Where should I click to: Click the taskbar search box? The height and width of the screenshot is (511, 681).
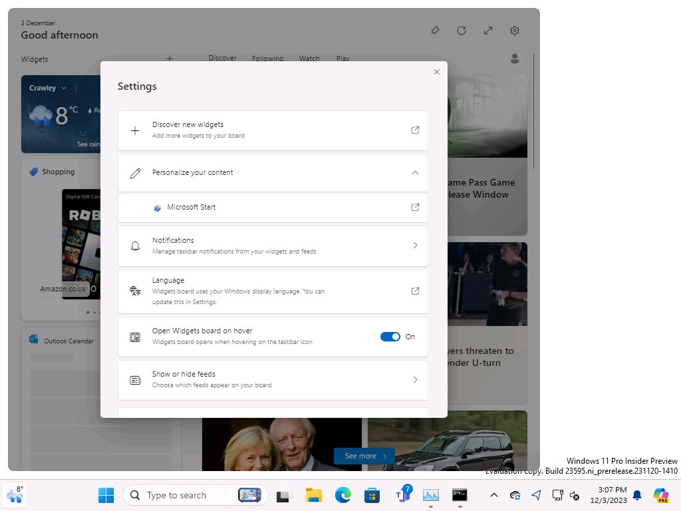coord(196,495)
